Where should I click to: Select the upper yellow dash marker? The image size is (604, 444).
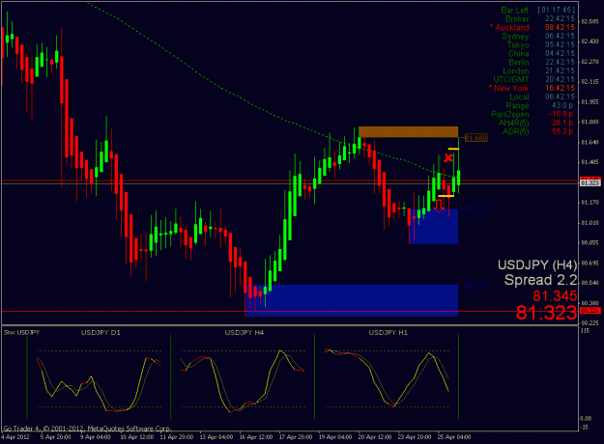(453, 149)
